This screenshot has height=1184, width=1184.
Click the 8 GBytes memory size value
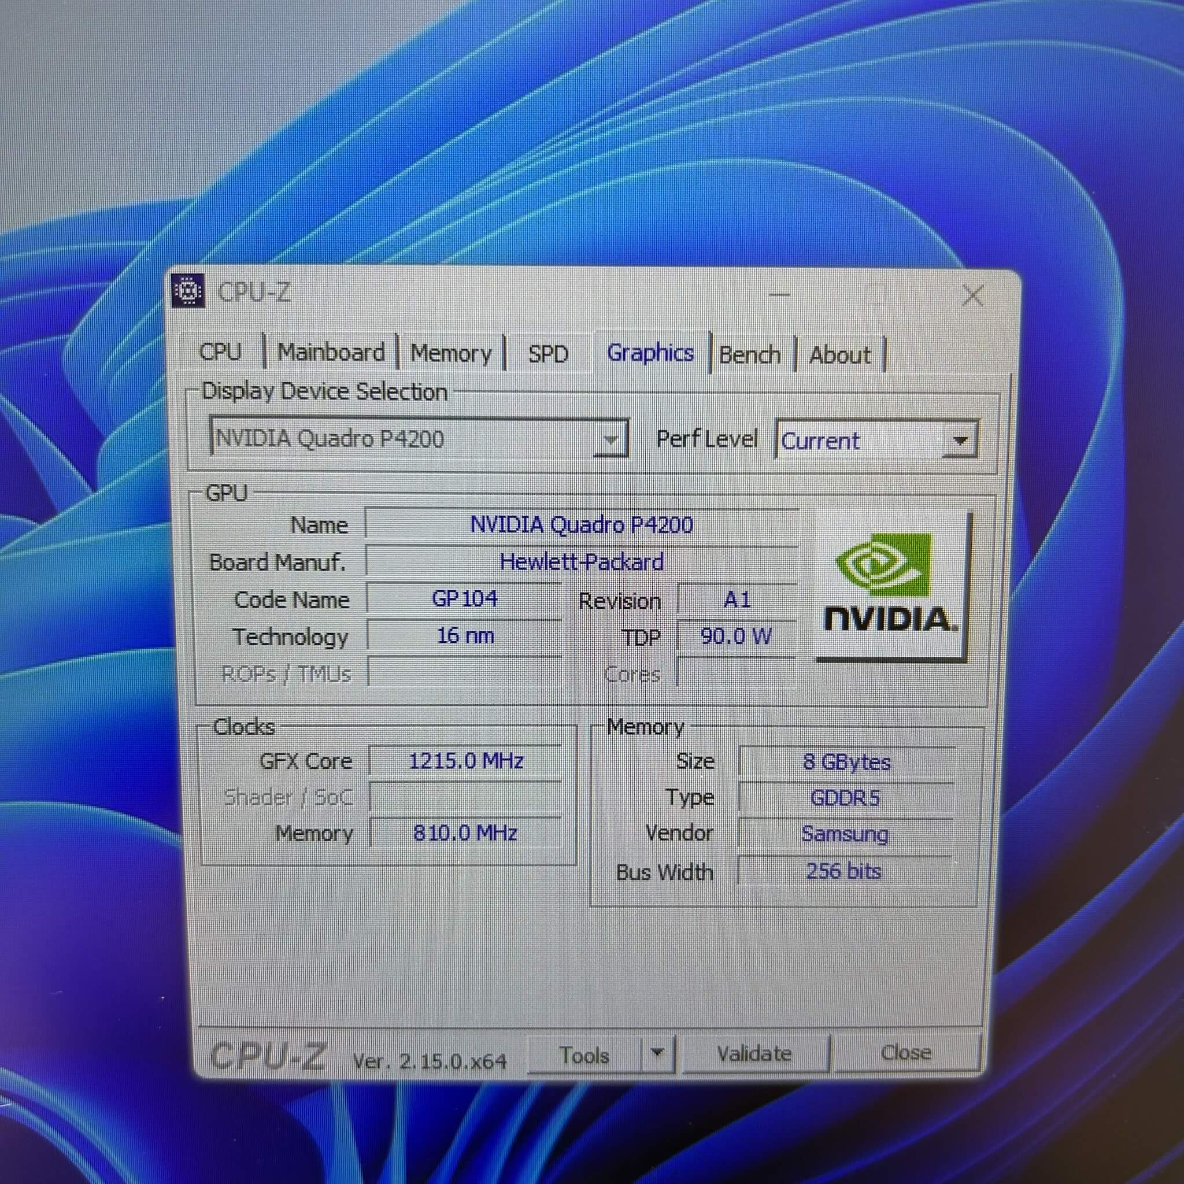[846, 762]
